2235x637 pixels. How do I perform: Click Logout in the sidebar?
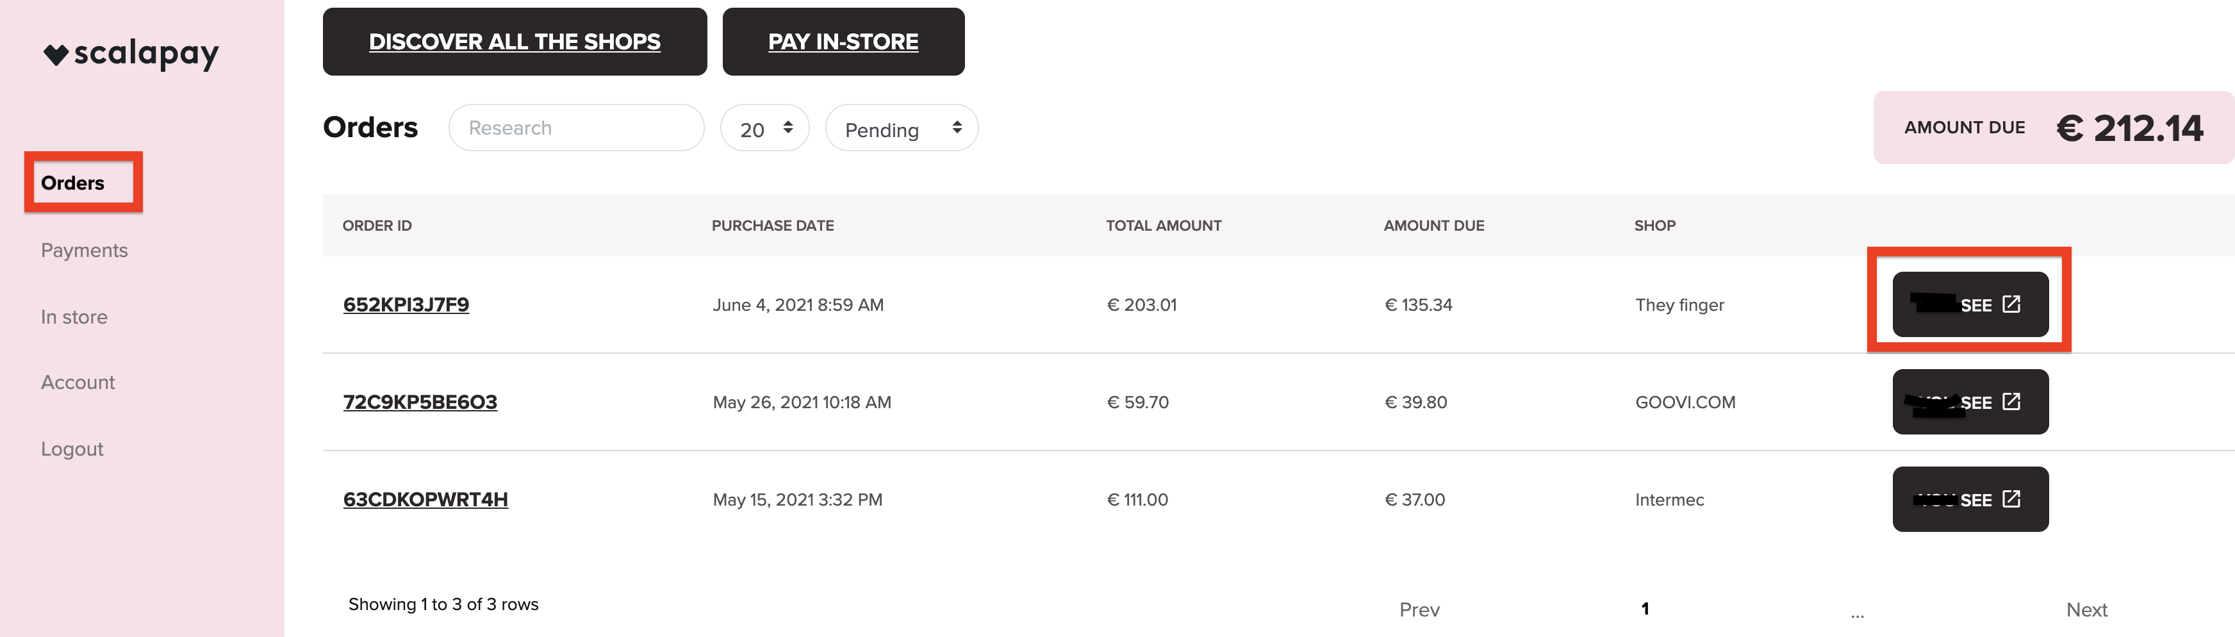(72, 449)
